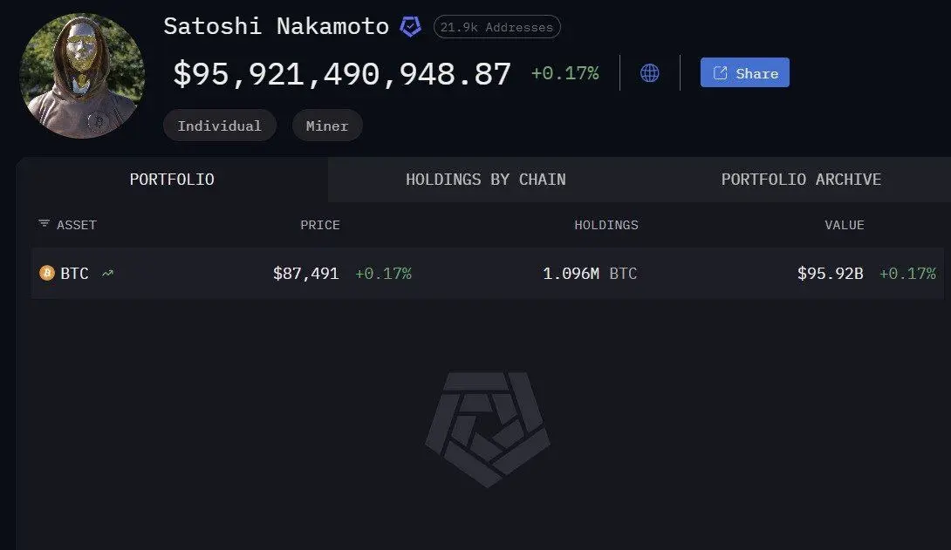
Task: Select the Miner tag
Action: point(327,126)
